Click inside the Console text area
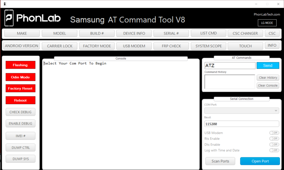The width and height of the screenshot is (284, 170). (121, 115)
